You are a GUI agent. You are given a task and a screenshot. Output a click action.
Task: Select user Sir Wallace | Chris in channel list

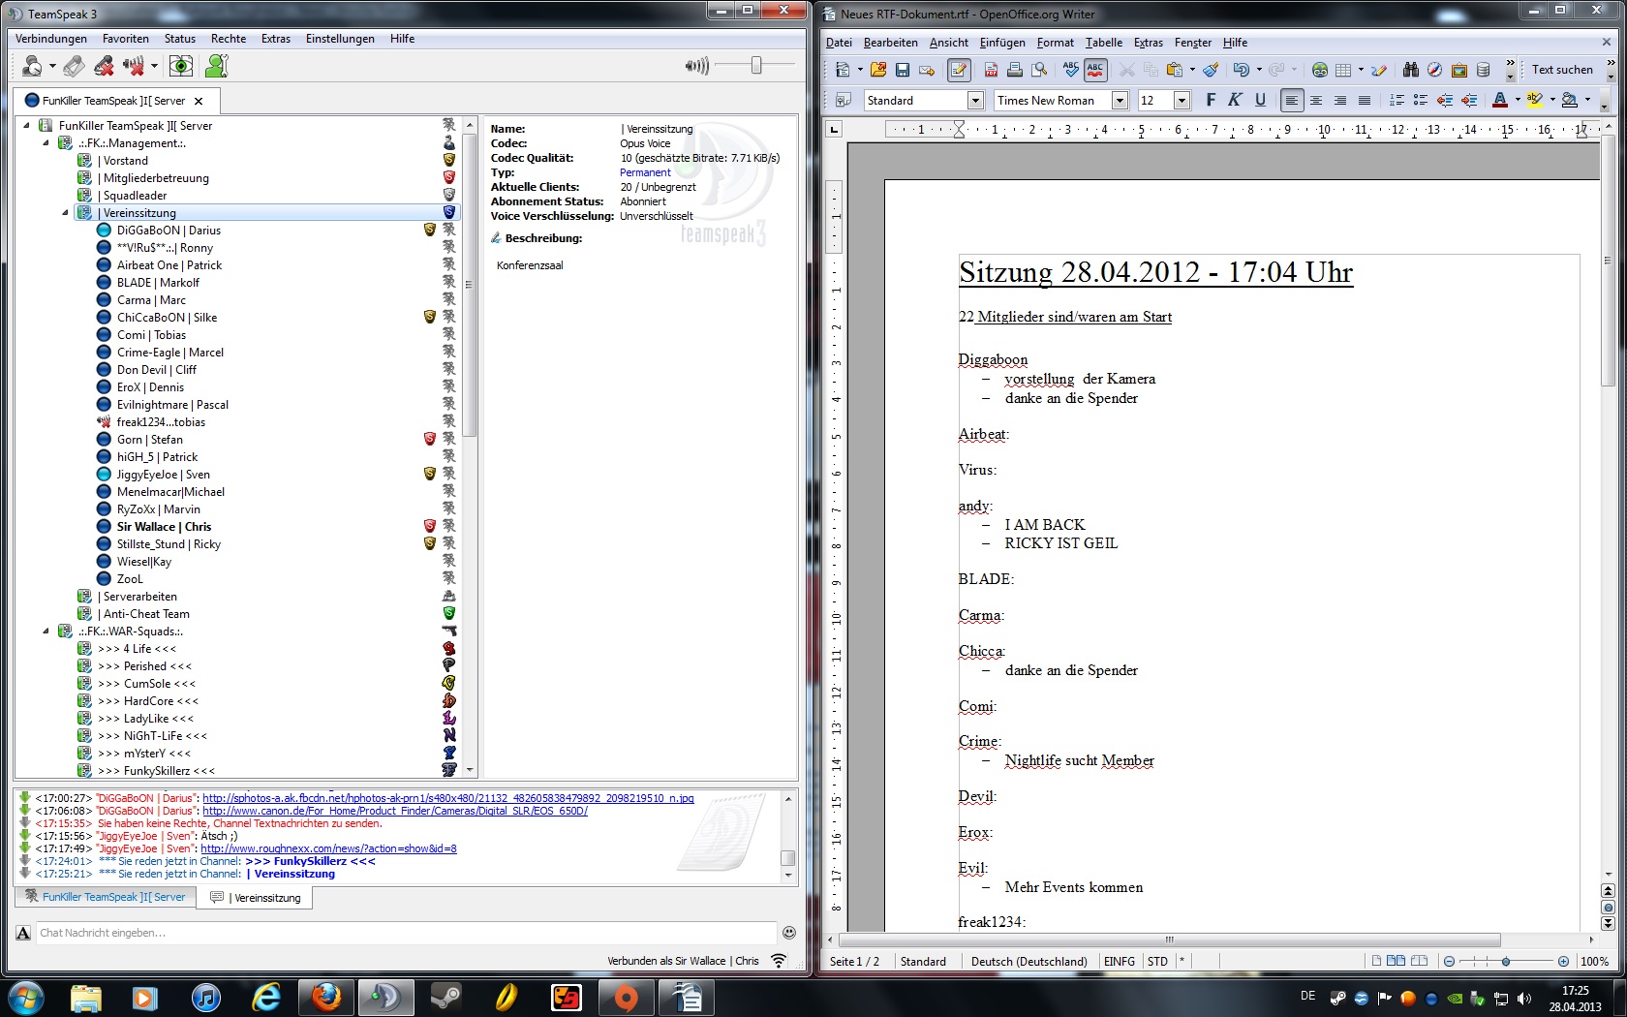164,527
